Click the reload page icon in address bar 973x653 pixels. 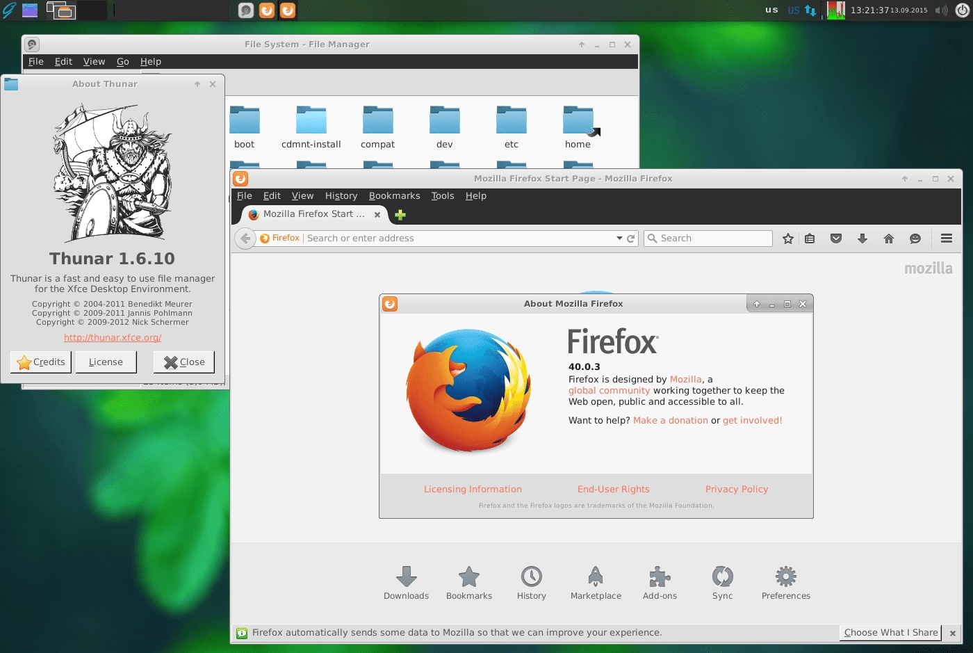click(631, 239)
